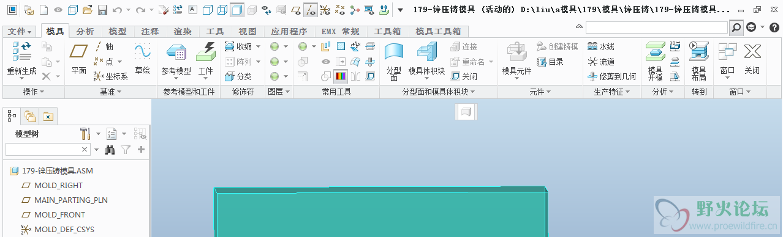Click the Create Casting (创建铸模) icon

[x=558, y=46]
